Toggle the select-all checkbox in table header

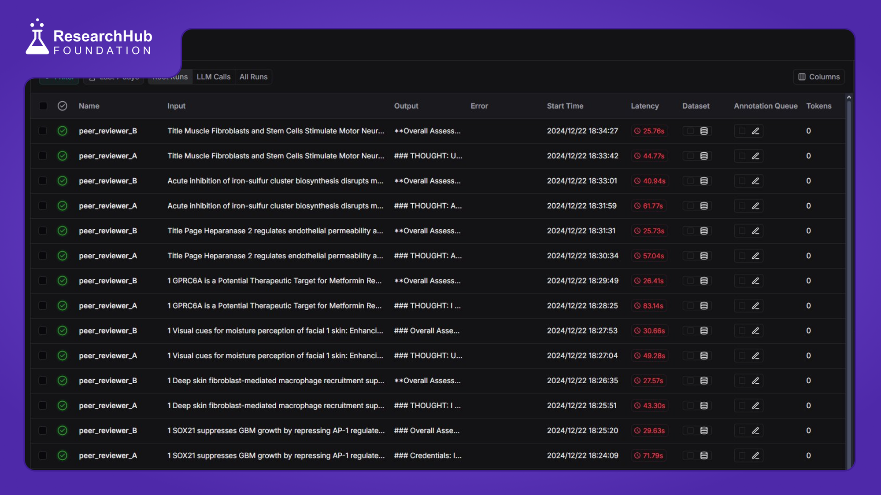(43, 106)
